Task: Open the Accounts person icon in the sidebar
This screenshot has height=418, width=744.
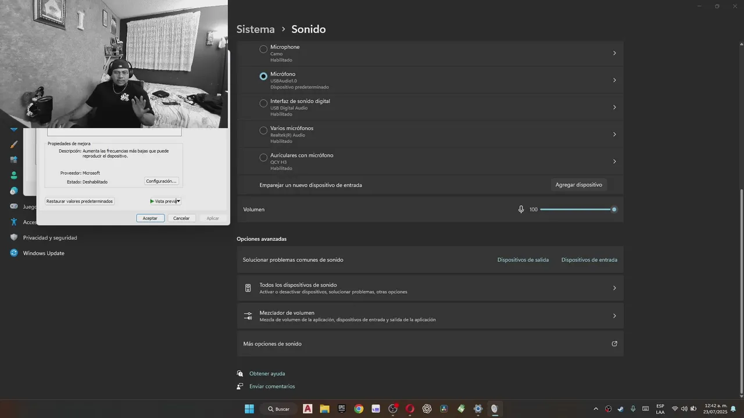Action: [14, 175]
